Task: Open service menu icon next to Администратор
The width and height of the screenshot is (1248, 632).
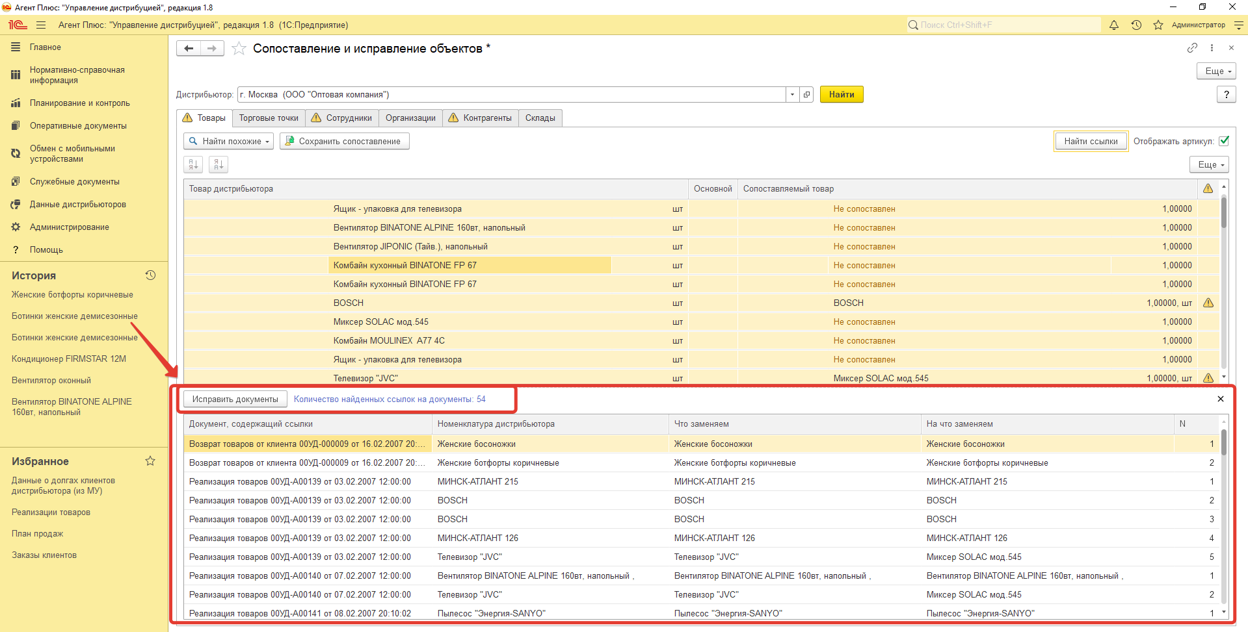Action: coord(1239,25)
